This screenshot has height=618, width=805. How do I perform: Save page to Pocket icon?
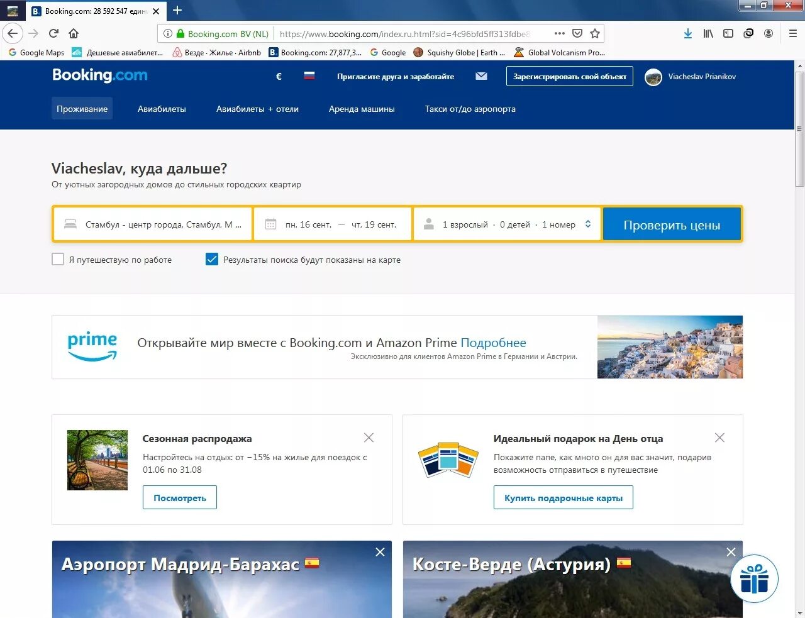pos(577,33)
